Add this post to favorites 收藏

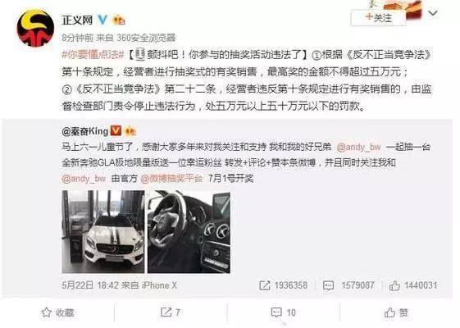click(x=57, y=312)
